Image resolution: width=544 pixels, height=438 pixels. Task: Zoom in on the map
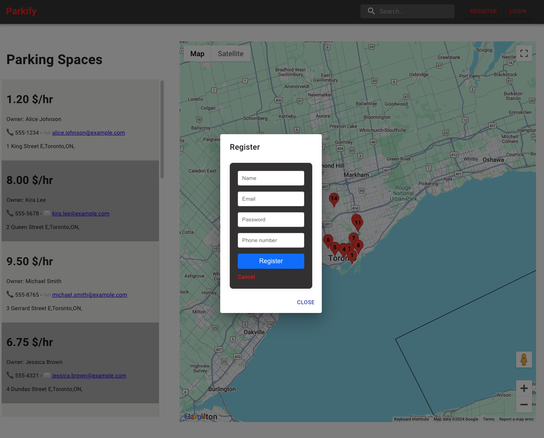(x=524, y=388)
